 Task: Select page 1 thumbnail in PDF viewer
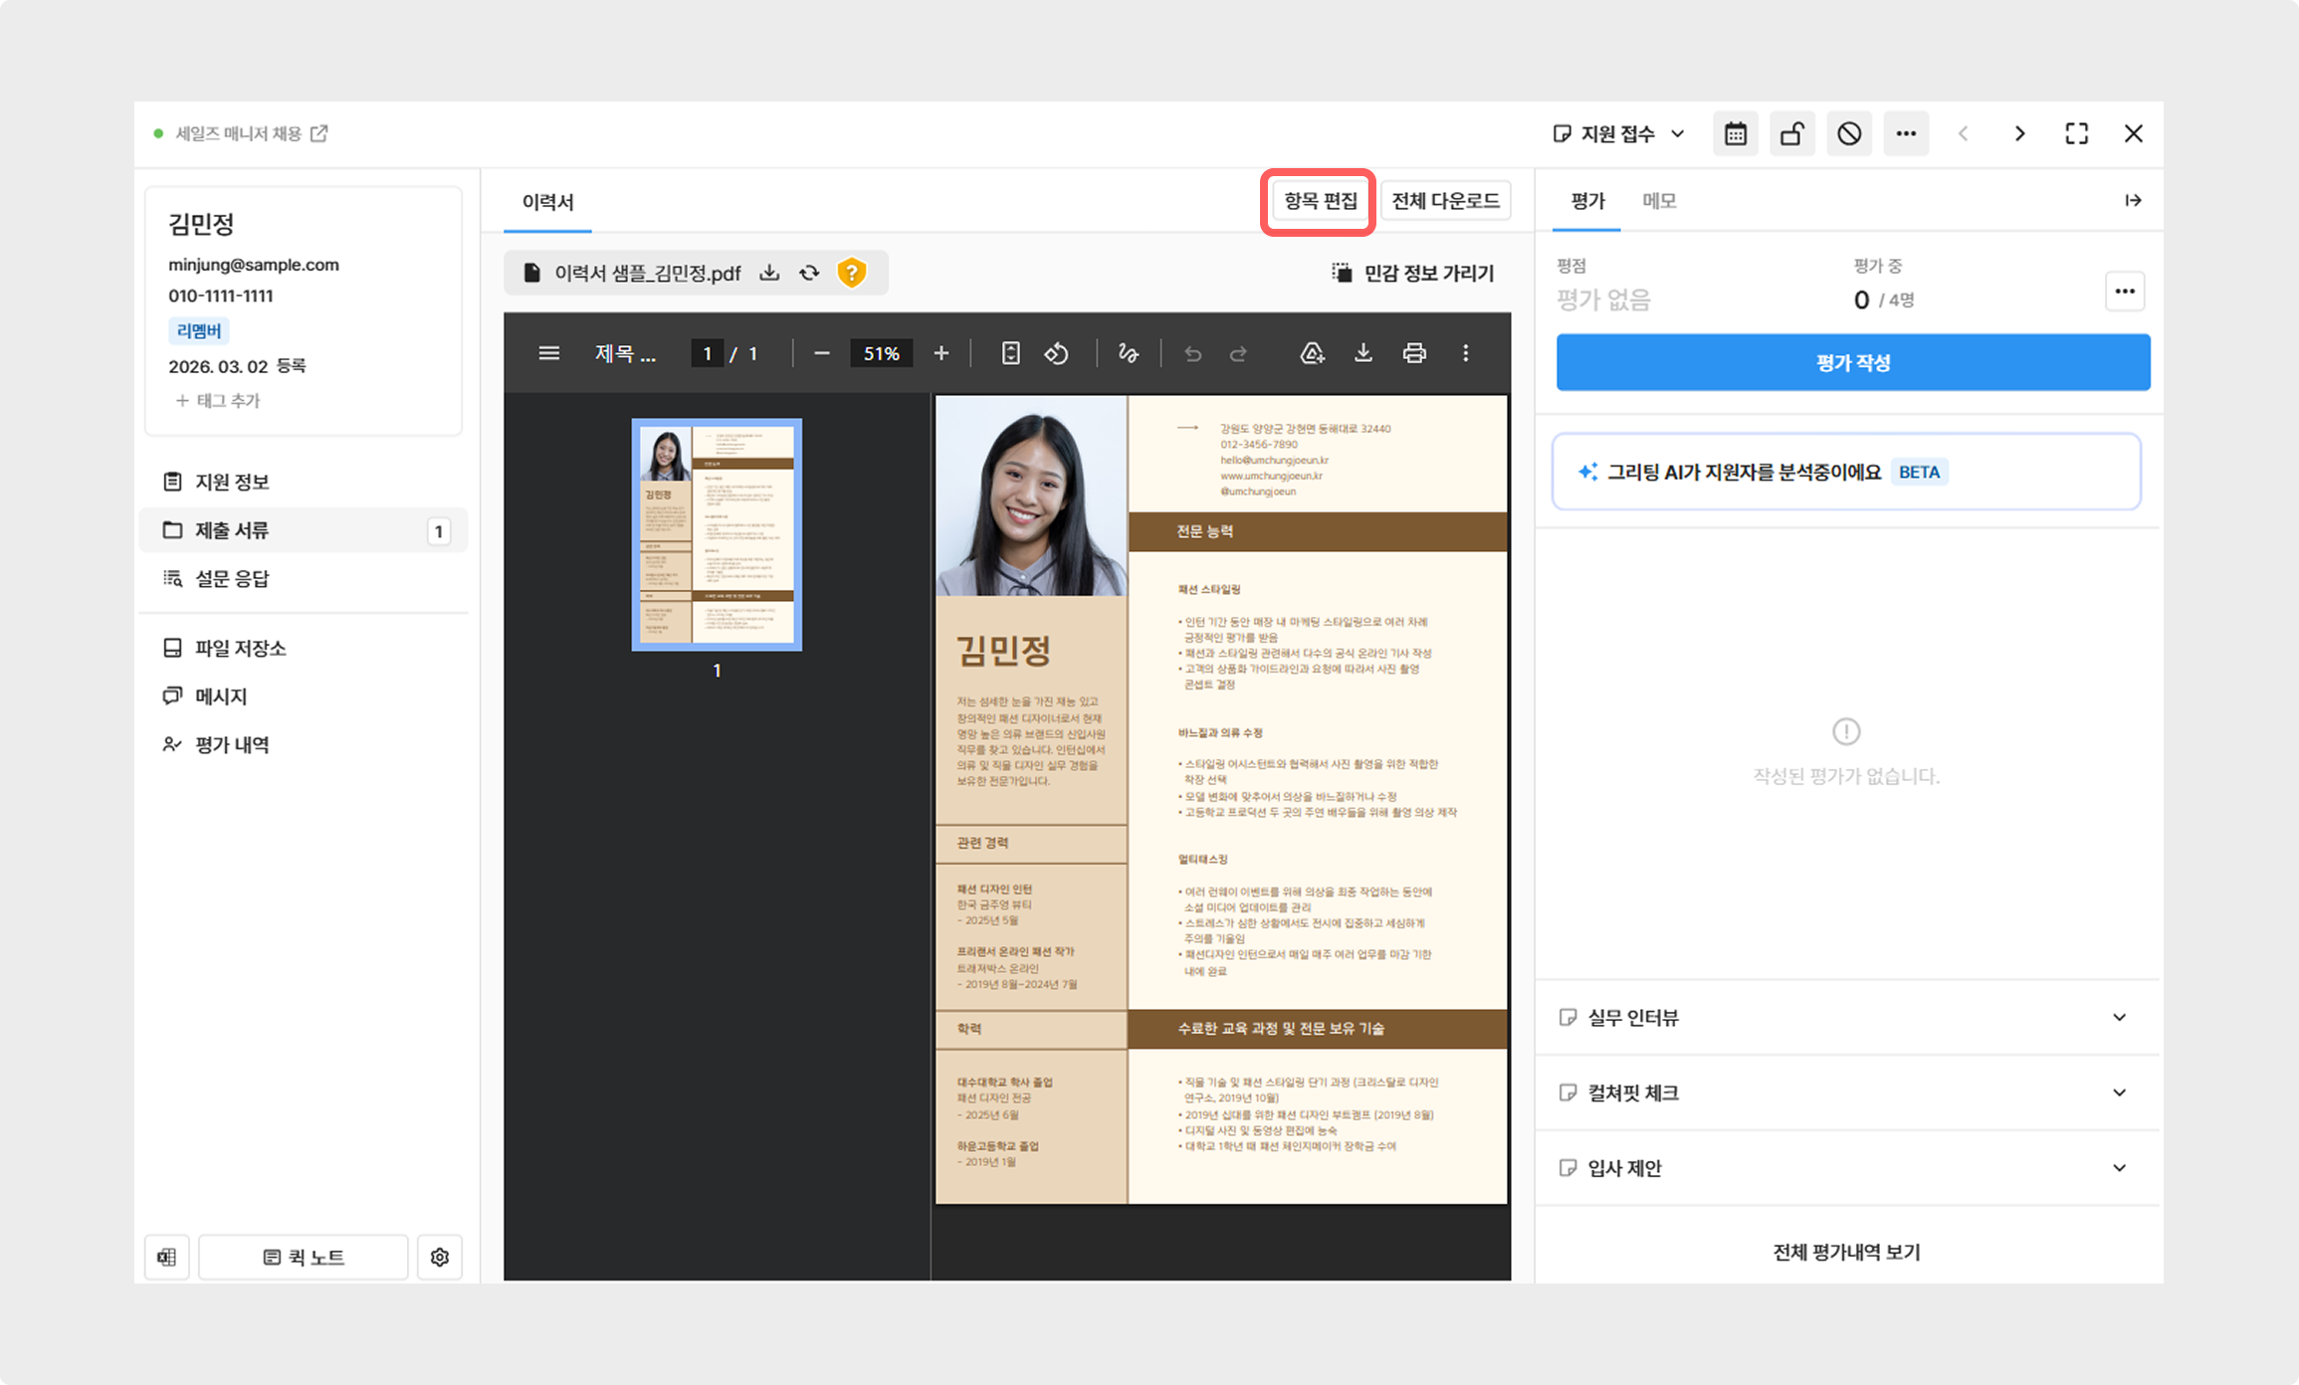coord(717,534)
